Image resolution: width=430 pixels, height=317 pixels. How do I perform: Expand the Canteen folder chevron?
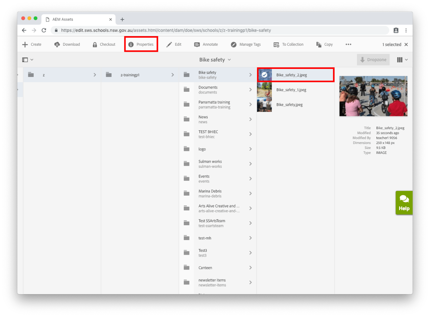pyautogui.click(x=250, y=268)
